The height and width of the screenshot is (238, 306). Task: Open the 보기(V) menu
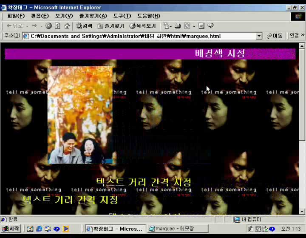tap(64, 16)
